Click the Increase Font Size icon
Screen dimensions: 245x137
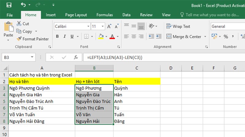(x=109, y=26)
